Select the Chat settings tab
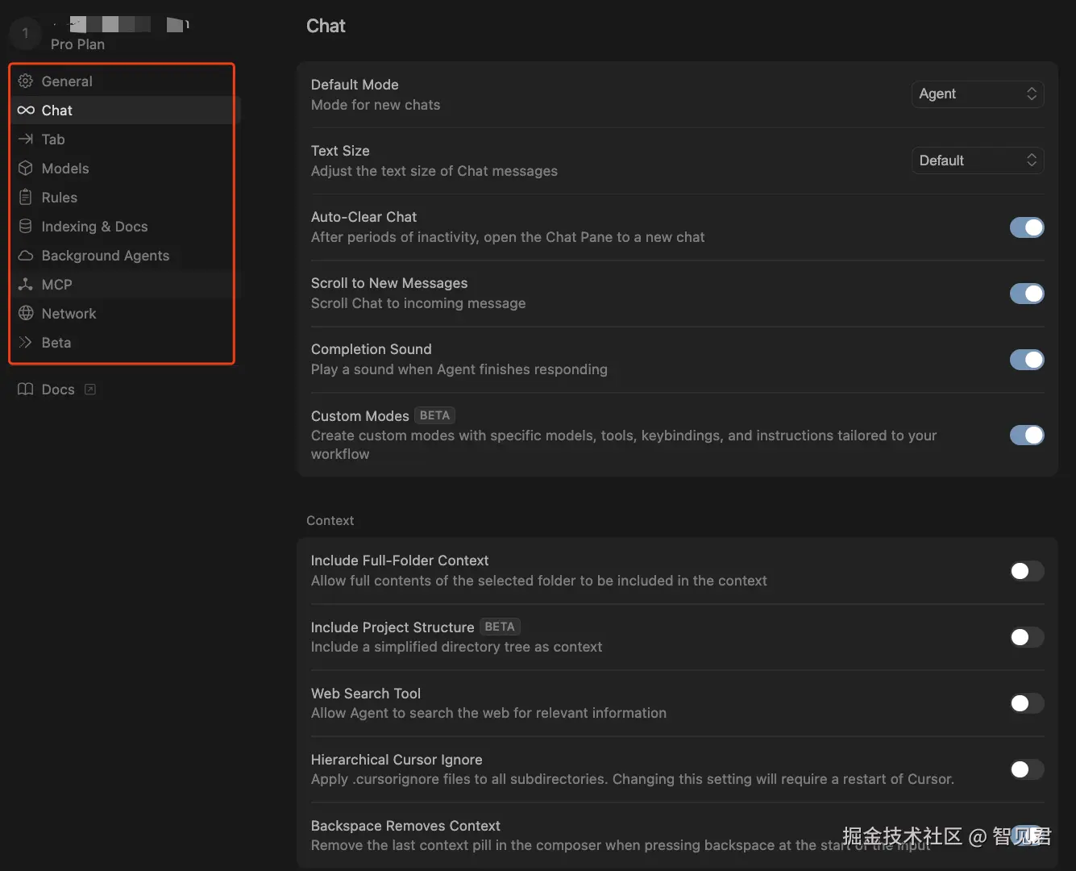The image size is (1076, 871). coord(56,110)
